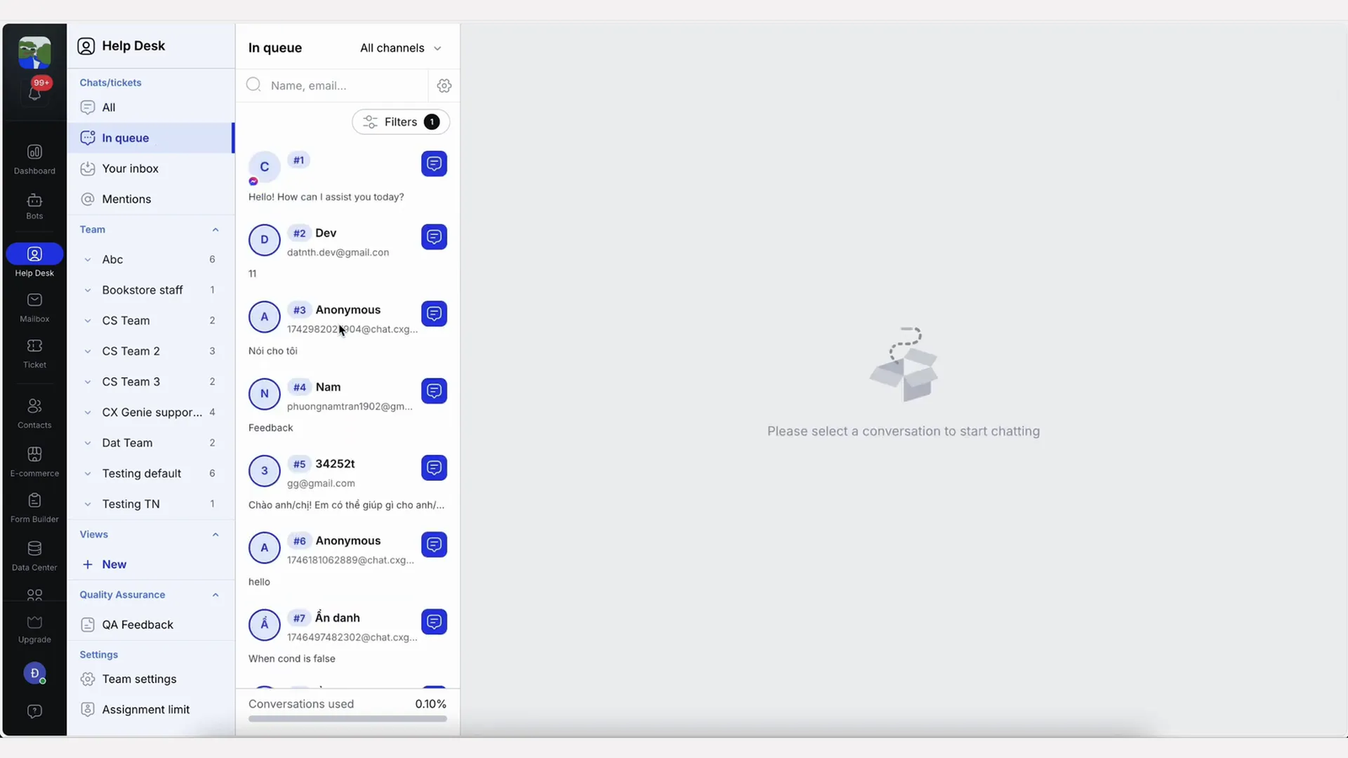Expand the CS Team 2 group
Screen dimensions: 1348x758
pyautogui.click(x=88, y=351)
